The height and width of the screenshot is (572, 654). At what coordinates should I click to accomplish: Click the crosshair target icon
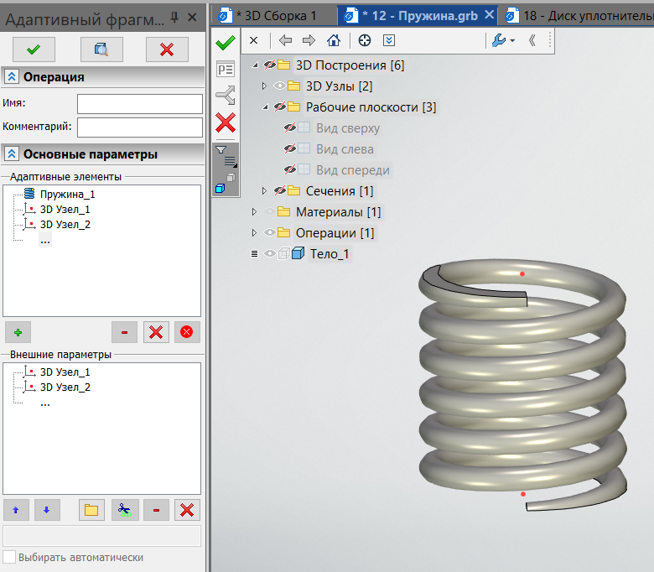click(365, 40)
